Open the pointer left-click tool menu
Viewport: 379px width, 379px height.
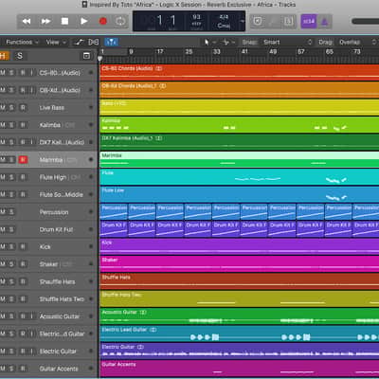click(x=209, y=42)
